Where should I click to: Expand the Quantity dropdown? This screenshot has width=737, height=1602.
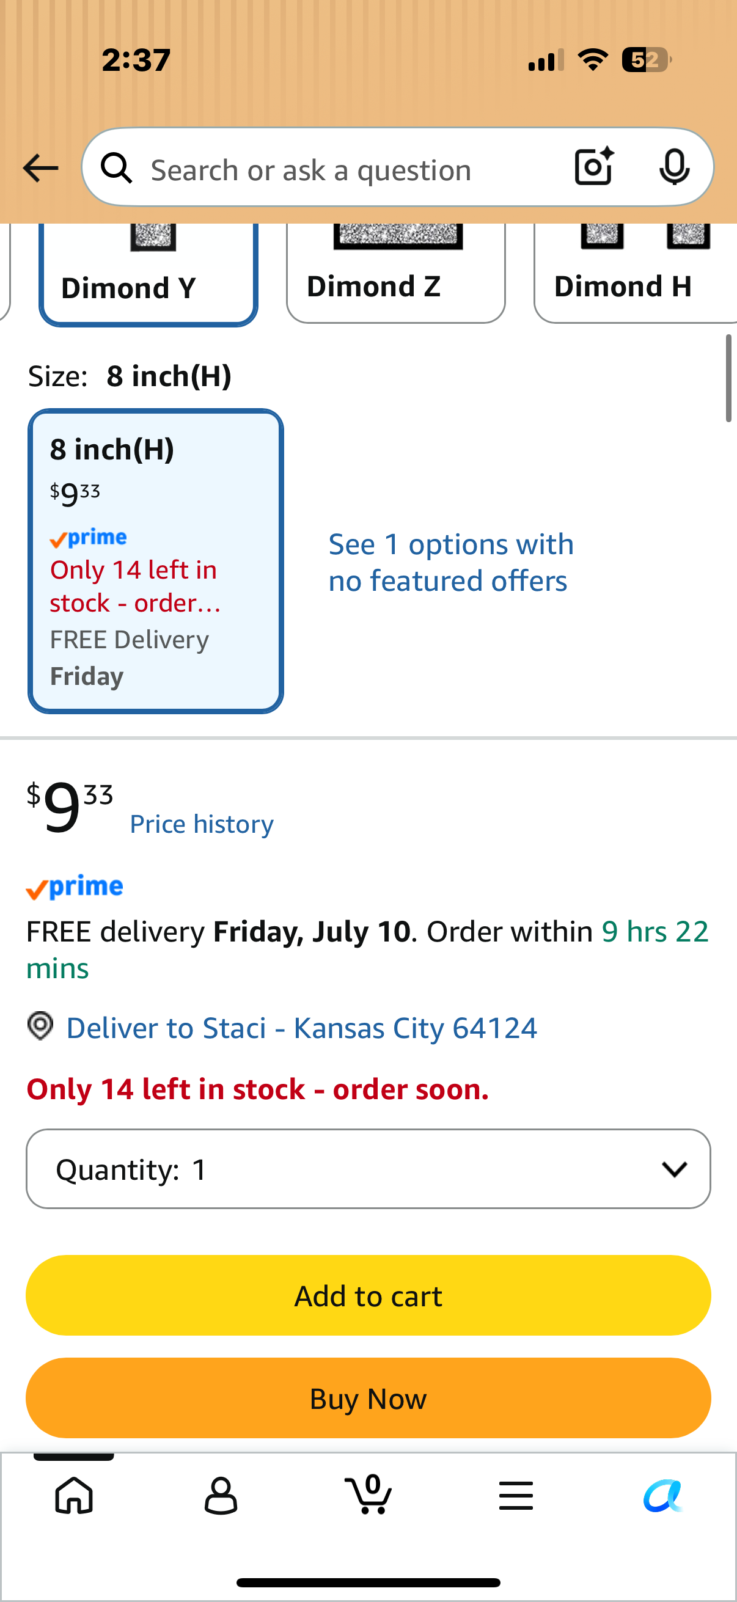pos(368,1169)
